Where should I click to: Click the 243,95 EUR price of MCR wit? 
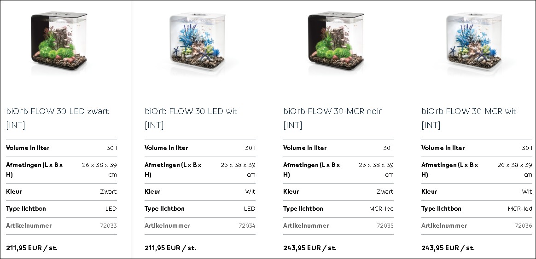pyautogui.click(x=448, y=248)
